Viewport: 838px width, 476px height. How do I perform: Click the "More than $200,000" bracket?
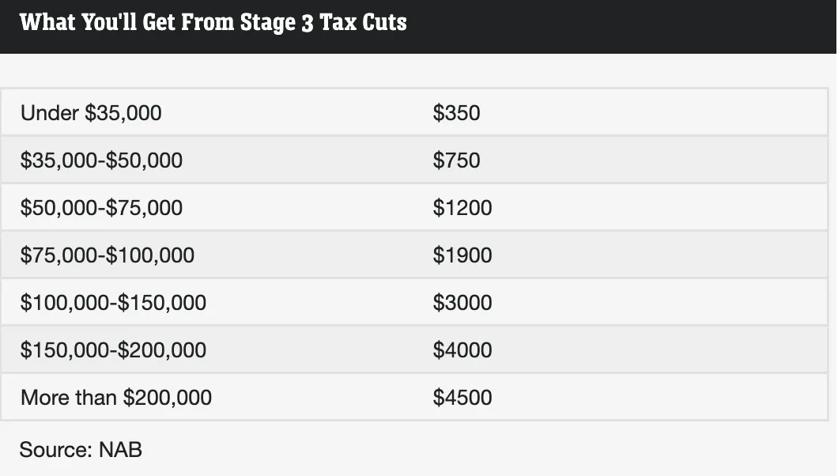[116, 397]
